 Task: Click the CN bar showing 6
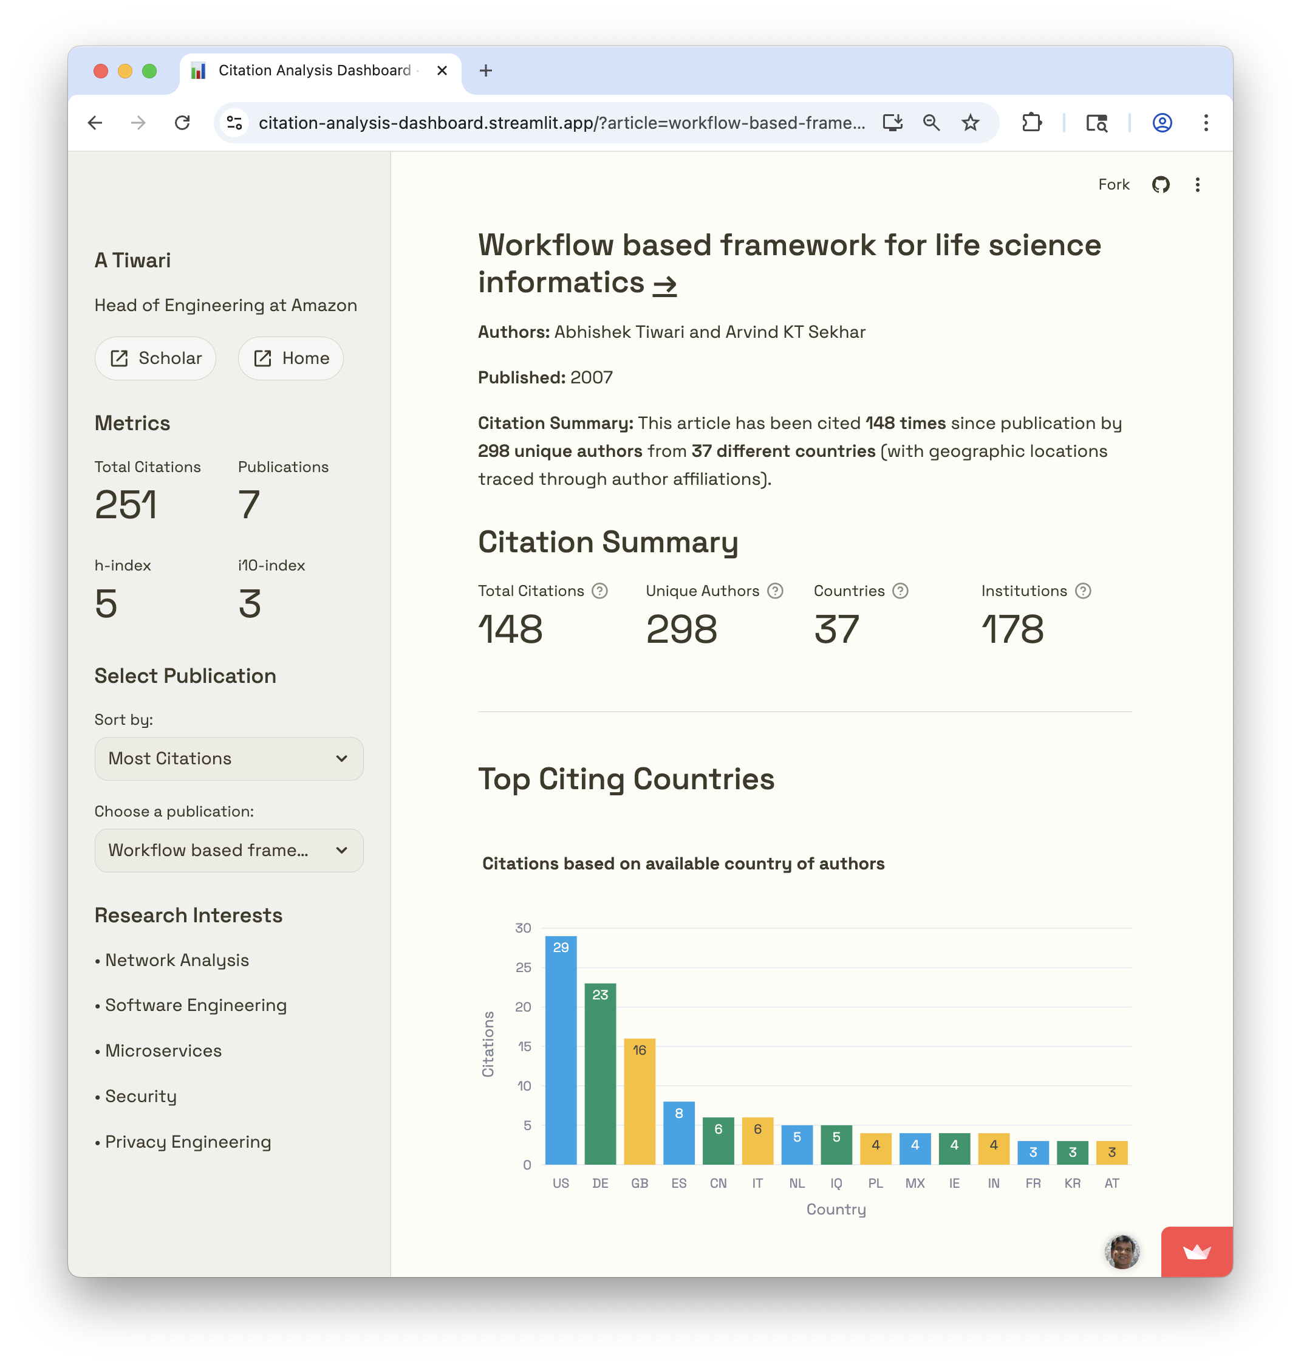pos(718,1140)
